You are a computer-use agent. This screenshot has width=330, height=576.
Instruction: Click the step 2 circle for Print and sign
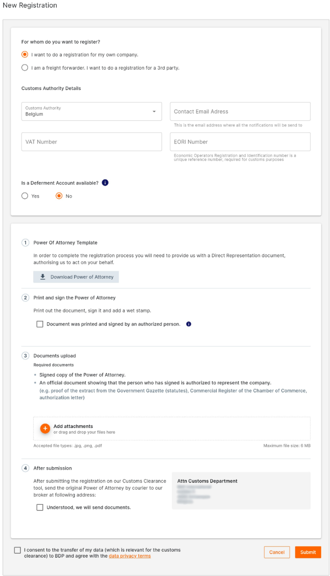point(25,298)
